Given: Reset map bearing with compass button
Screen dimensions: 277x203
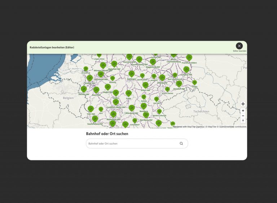Looking at the screenshot, I should click(x=243, y=121).
